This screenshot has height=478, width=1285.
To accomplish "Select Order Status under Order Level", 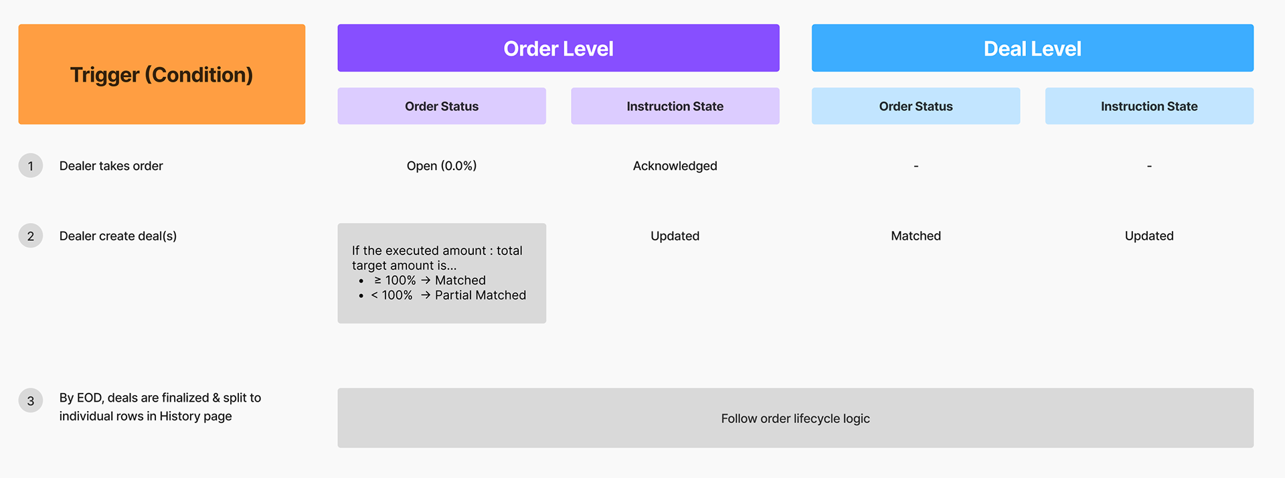I will [442, 106].
